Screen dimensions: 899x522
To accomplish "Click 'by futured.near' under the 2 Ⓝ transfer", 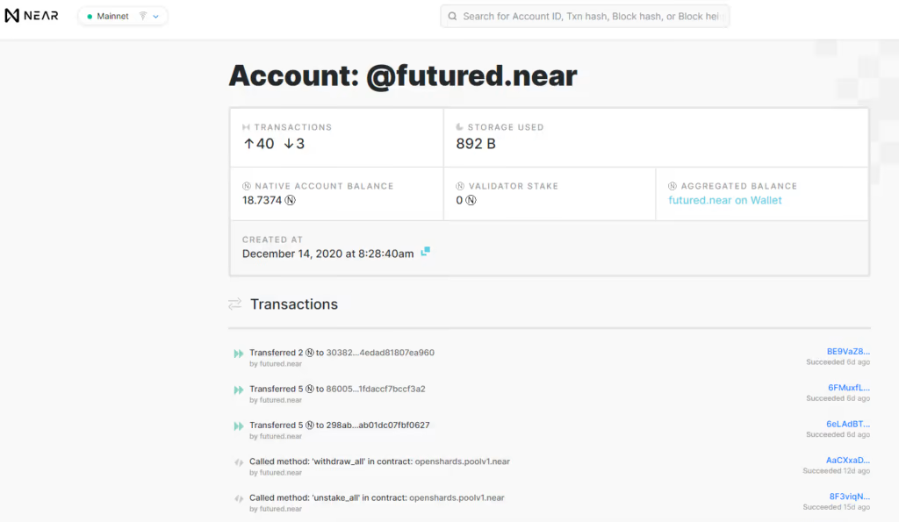I will click(x=276, y=364).
